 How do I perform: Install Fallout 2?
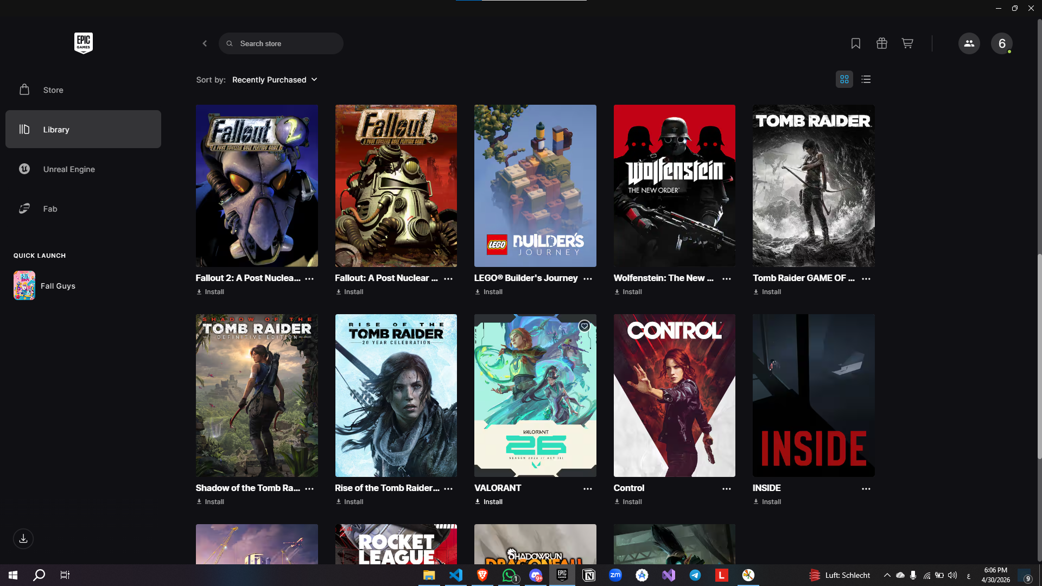pos(210,292)
